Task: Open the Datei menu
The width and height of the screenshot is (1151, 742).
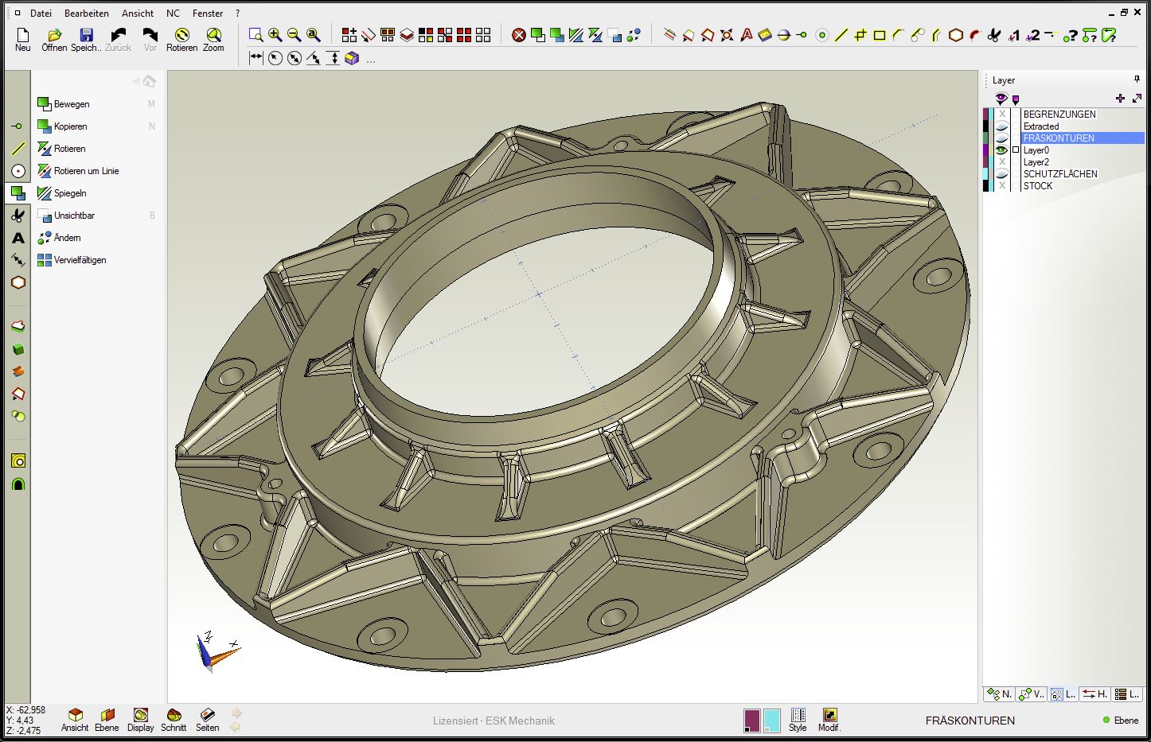Action: (x=41, y=14)
